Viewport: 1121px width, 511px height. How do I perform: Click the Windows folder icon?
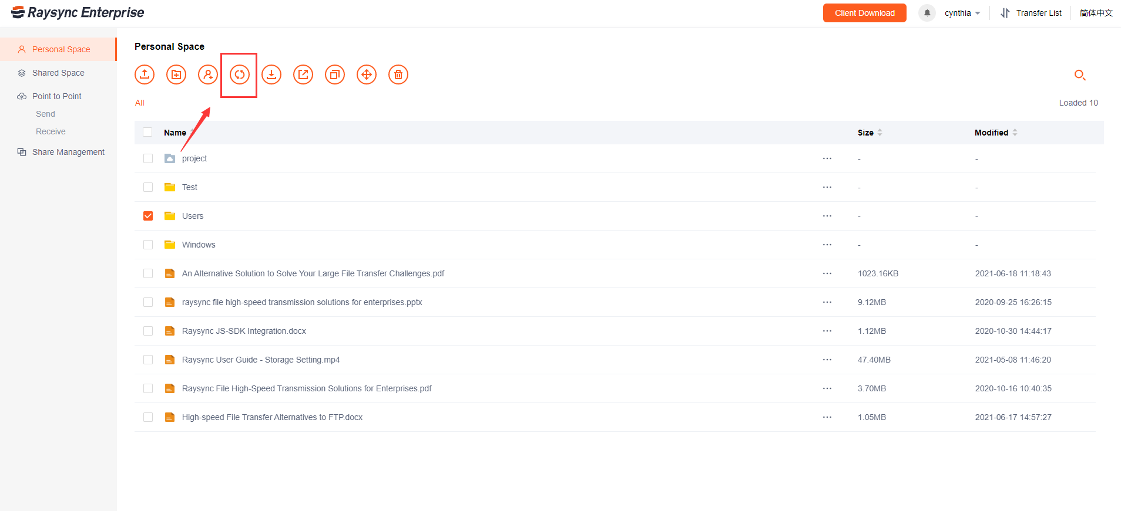170,245
